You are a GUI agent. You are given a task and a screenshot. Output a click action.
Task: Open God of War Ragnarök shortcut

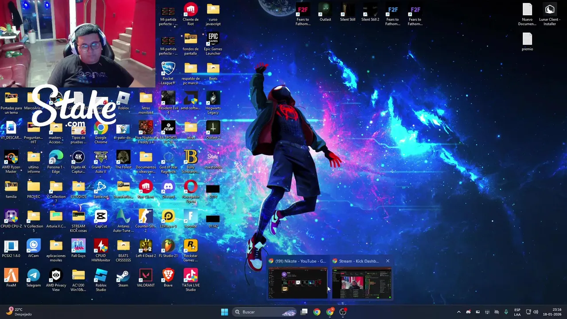168,162
